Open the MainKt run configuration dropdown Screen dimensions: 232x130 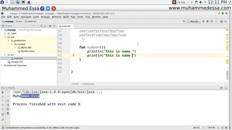pyautogui.click(x=194, y=21)
